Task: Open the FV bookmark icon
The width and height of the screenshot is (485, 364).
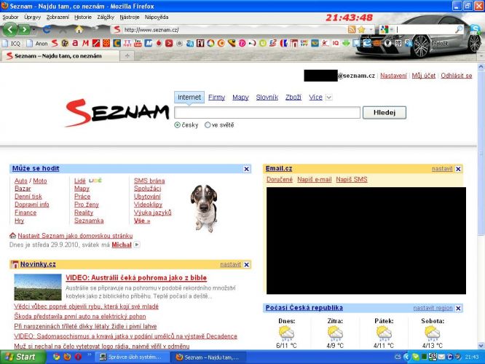Action: (x=200, y=43)
